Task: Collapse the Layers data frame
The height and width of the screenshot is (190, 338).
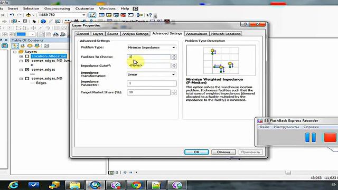Action: pos(15,52)
